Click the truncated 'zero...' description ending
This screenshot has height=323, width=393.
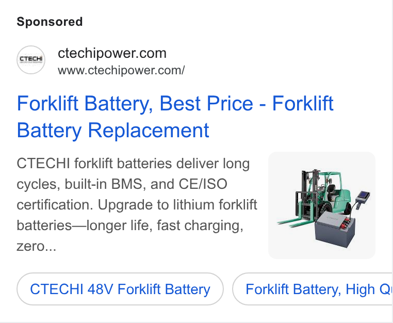[x=36, y=246]
